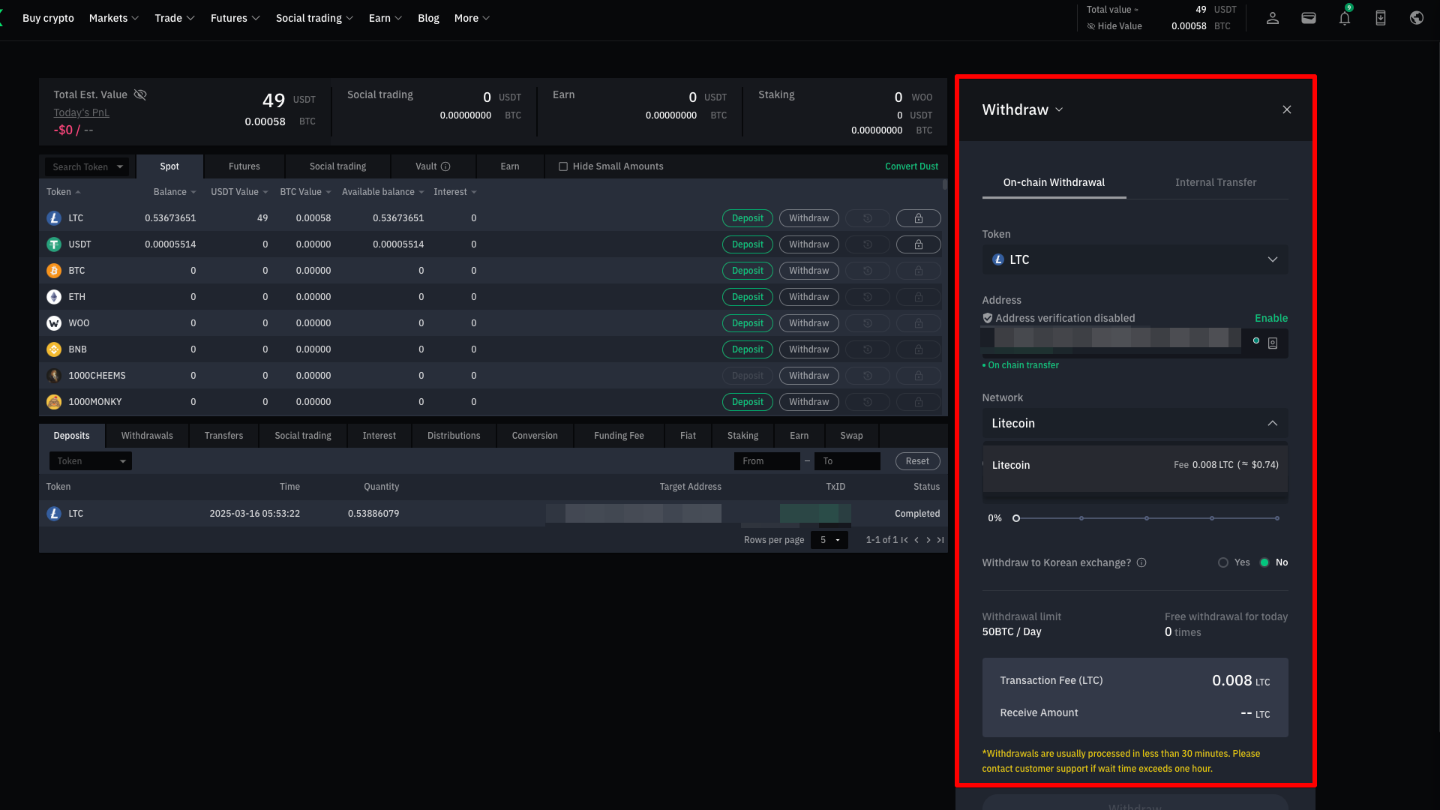
Task: Select No for Korean exchange withdrawal
Action: tap(1264, 562)
